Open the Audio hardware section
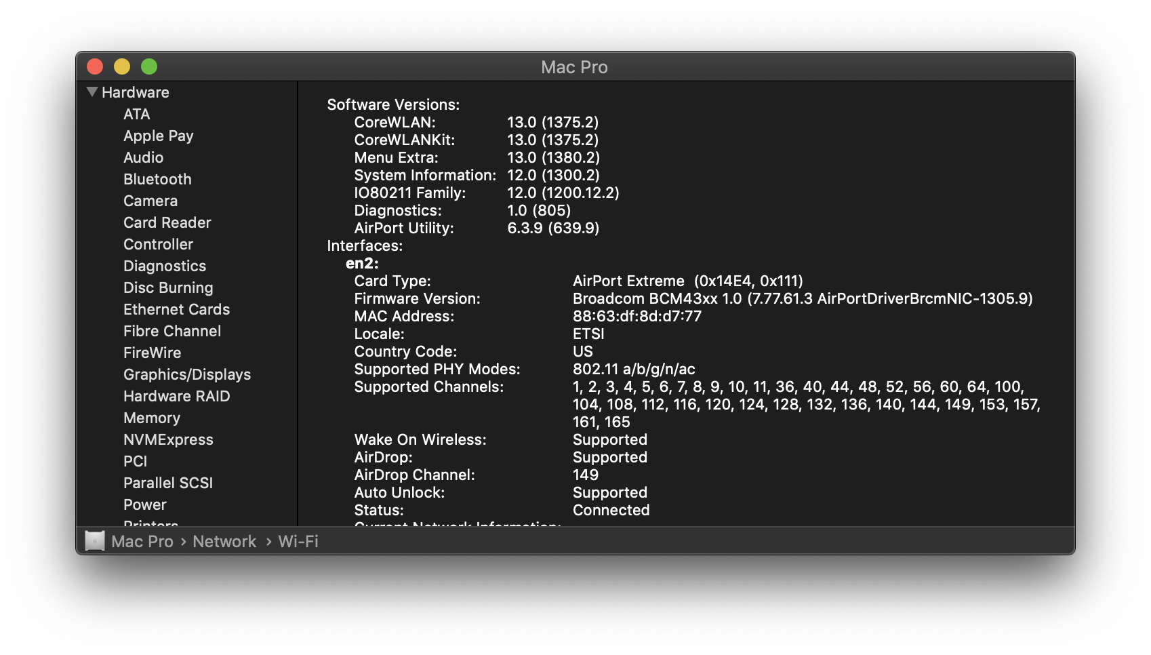 tap(144, 157)
